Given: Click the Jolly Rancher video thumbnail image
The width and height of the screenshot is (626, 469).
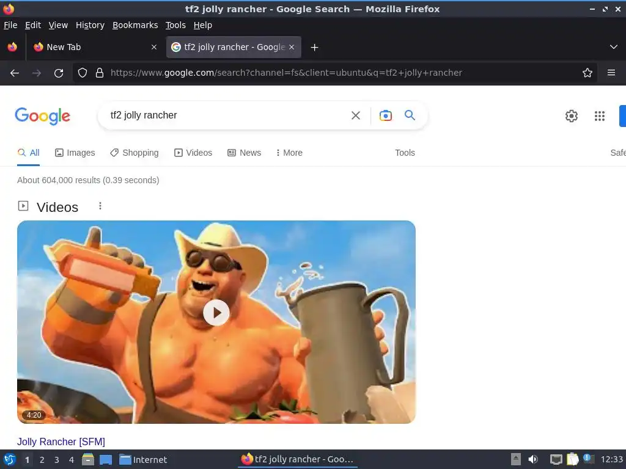Looking at the screenshot, I should point(216,322).
